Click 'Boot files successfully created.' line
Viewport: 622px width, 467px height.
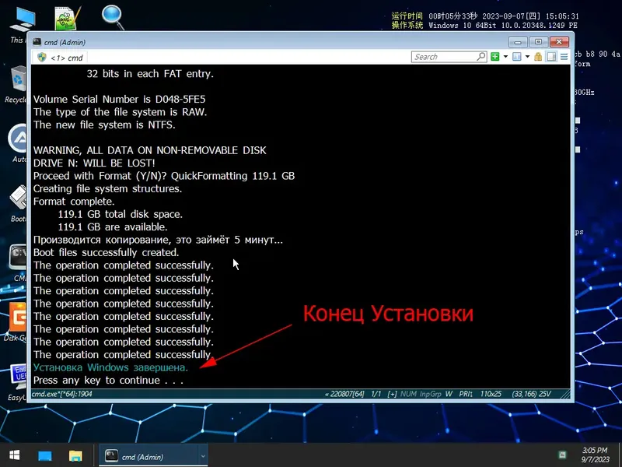tap(106, 252)
